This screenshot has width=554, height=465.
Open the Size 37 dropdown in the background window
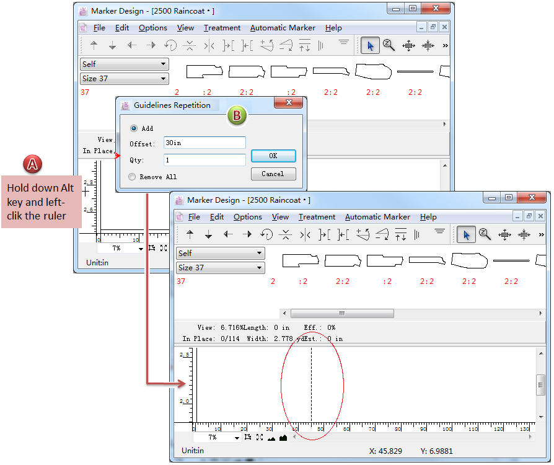125,79
